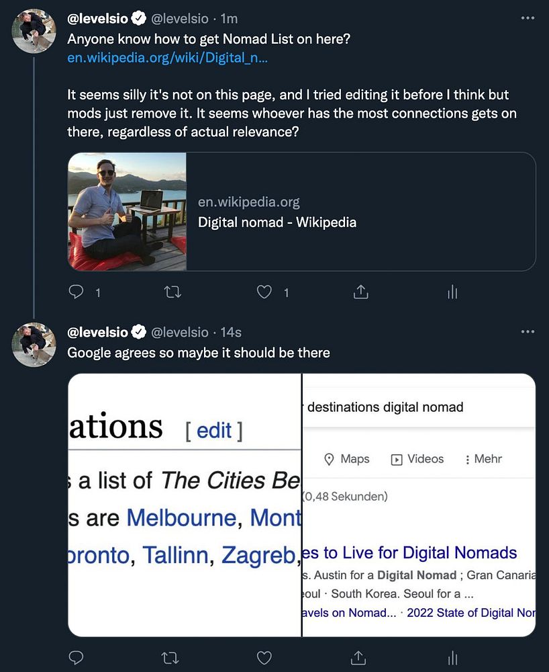Like the 'Google agrees' tweet

click(x=265, y=657)
